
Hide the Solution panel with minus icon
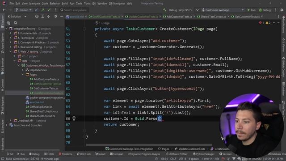[x=62, y=17]
